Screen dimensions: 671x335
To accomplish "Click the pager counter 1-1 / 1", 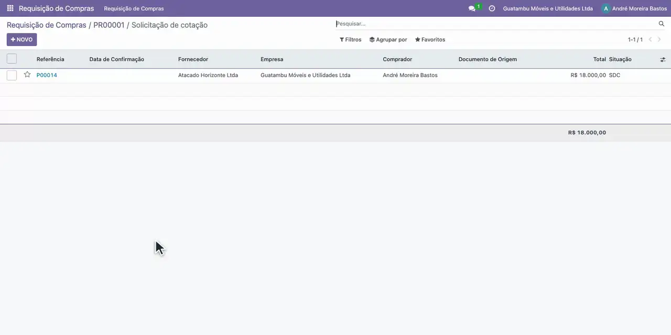I will [635, 40].
